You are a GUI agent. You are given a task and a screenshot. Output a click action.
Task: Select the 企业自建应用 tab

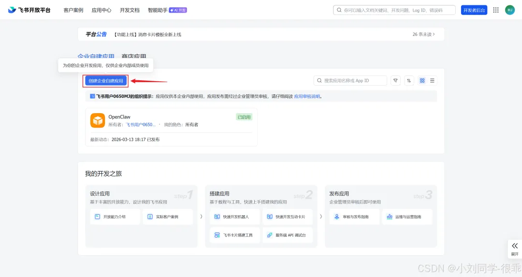point(96,56)
